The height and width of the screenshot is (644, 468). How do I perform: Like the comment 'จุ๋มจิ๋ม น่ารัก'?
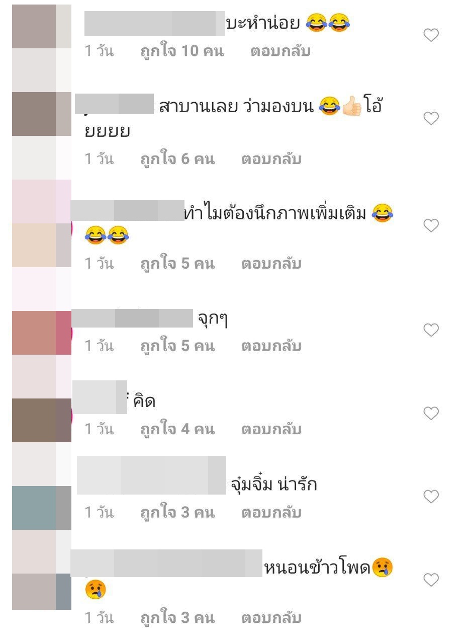tap(431, 497)
